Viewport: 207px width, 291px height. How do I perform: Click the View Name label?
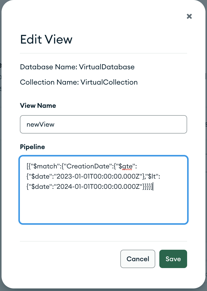(x=38, y=105)
